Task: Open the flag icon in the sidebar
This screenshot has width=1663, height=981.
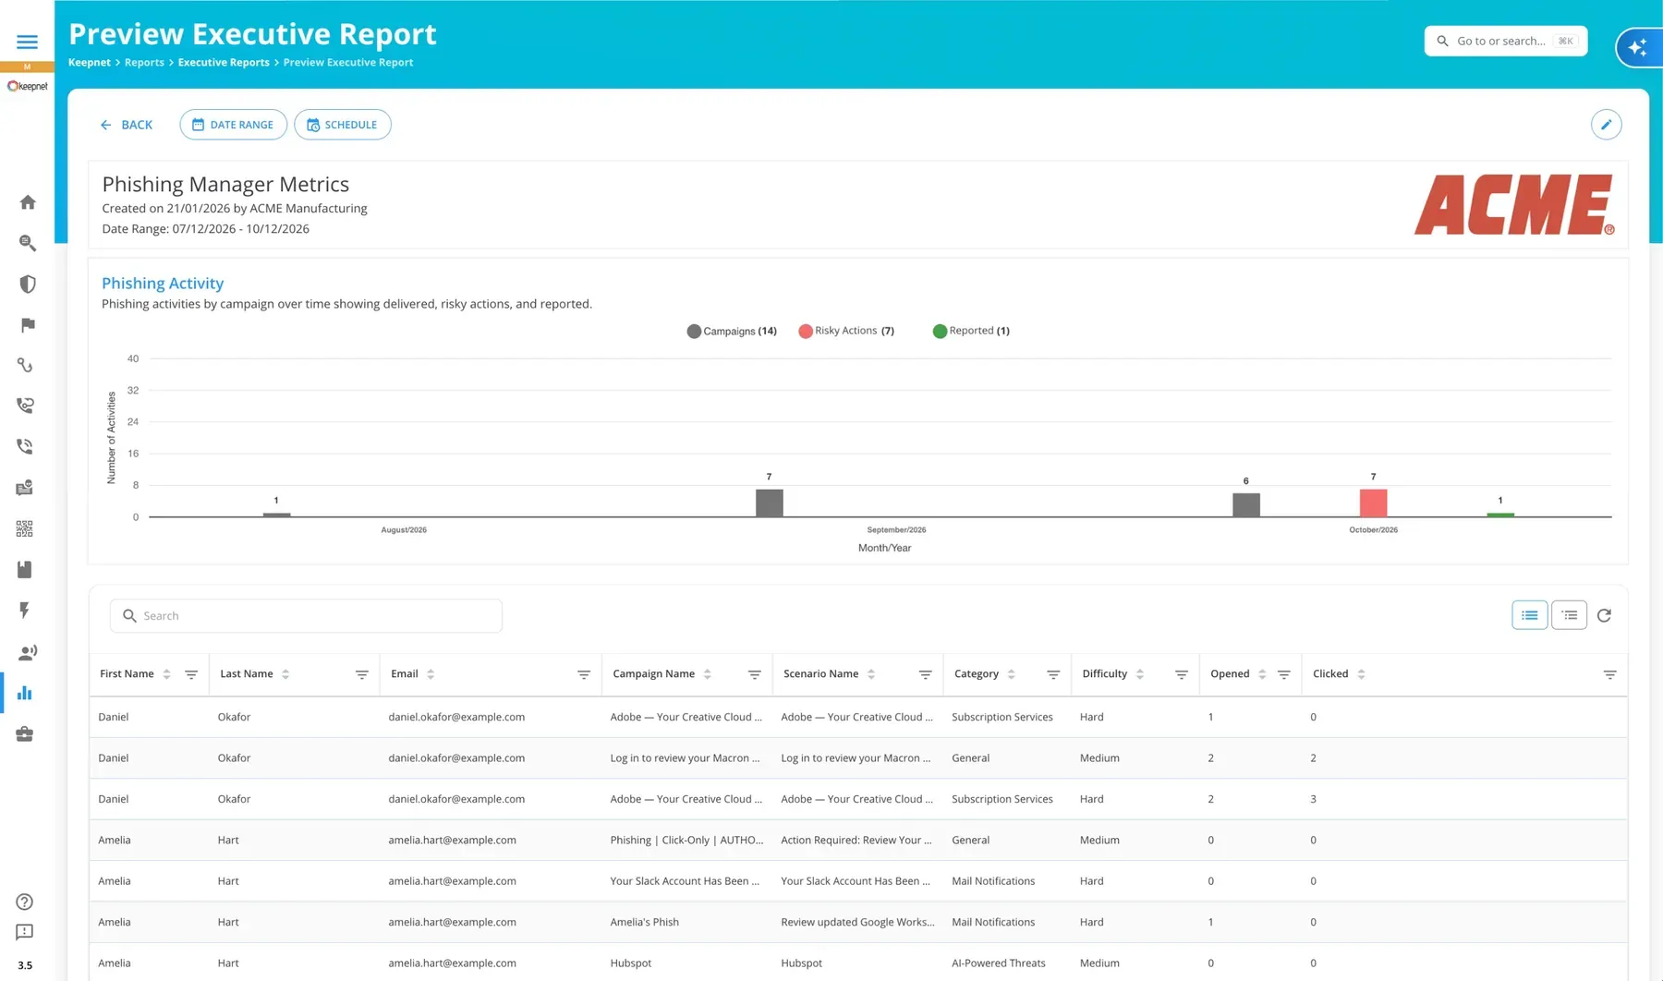Action: pyautogui.click(x=28, y=324)
